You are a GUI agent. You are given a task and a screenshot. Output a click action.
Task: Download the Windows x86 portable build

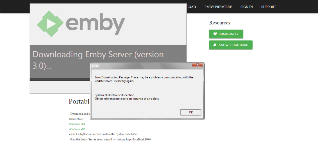[77, 129]
